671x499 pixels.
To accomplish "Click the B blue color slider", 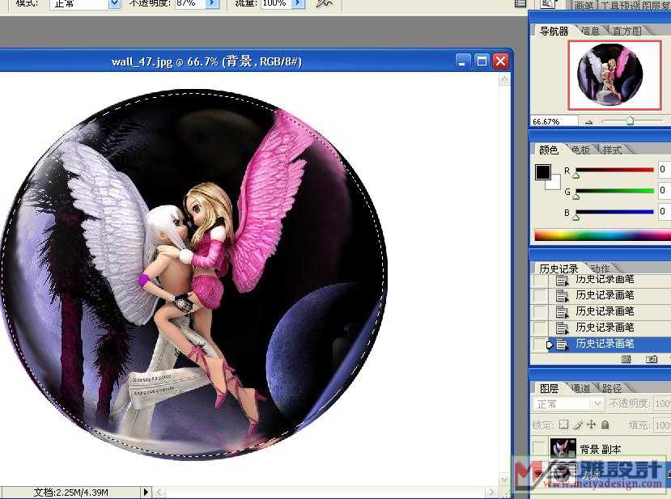I will (x=614, y=212).
